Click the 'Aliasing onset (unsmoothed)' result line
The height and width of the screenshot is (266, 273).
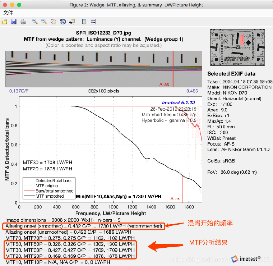tap(68, 232)
